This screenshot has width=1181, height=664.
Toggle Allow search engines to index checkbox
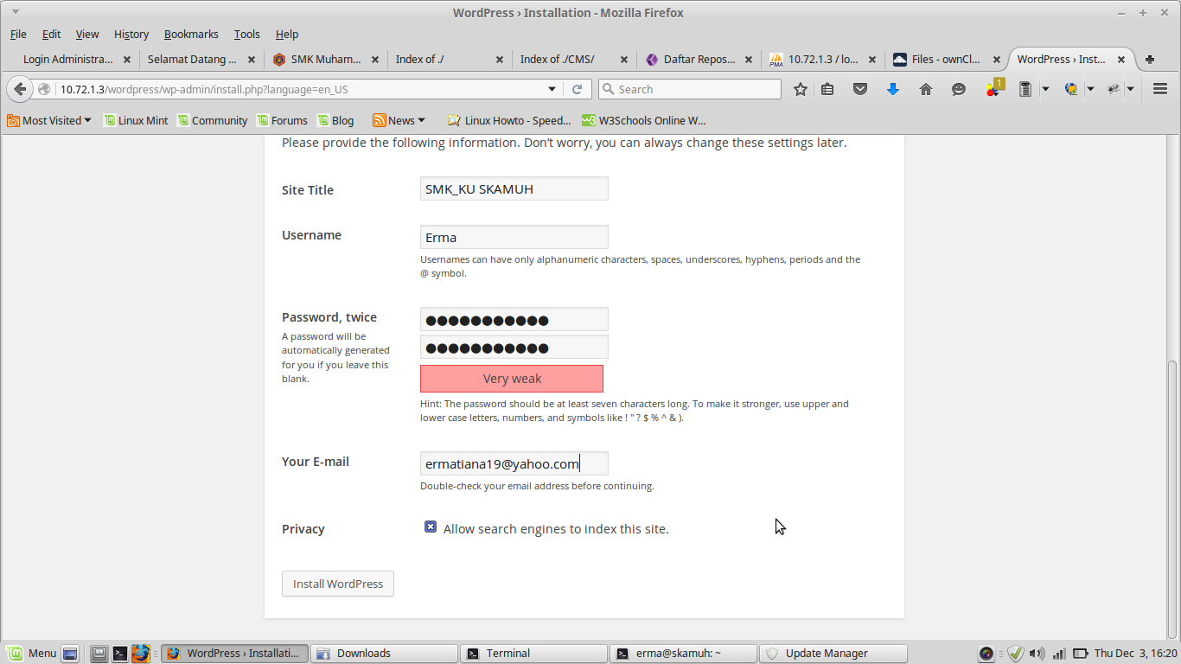[x=431, y=527]
